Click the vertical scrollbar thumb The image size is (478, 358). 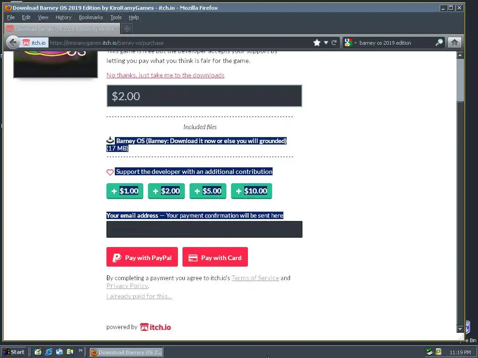tap(460, 80)
